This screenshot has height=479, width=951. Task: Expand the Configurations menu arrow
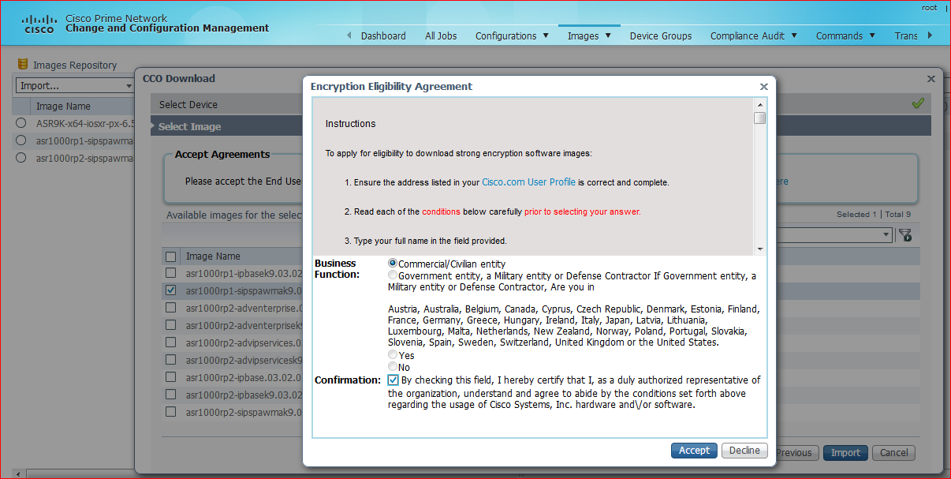pyautogui.click(x=546, y=36)
